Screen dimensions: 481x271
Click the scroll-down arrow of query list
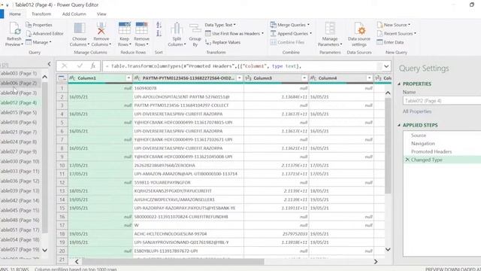click(x=45, y=250)
